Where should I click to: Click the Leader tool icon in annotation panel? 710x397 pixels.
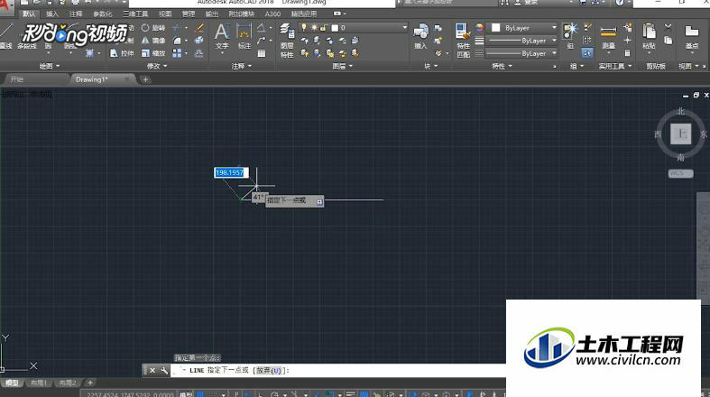point(262,41)
